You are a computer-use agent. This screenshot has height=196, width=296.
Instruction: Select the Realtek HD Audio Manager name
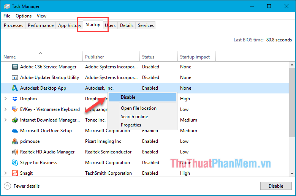[x=47, y=152]
